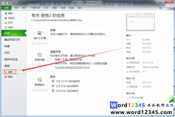Click last modified value 今天 13:35
Screen dimensions: 175x117
148,63
